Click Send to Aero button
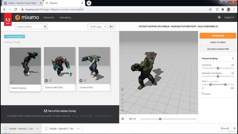The height and width of the screenshot is (134, 238). point(218,42)
